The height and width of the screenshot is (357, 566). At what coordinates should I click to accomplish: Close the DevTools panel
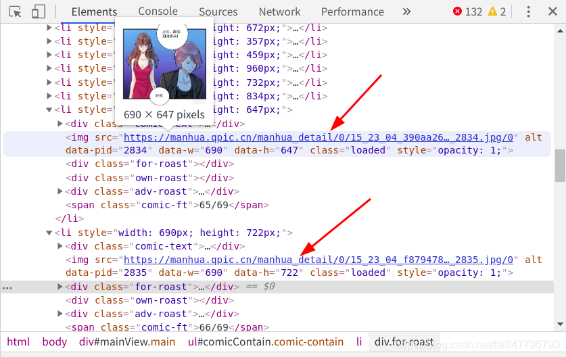[x=552, y=11]
